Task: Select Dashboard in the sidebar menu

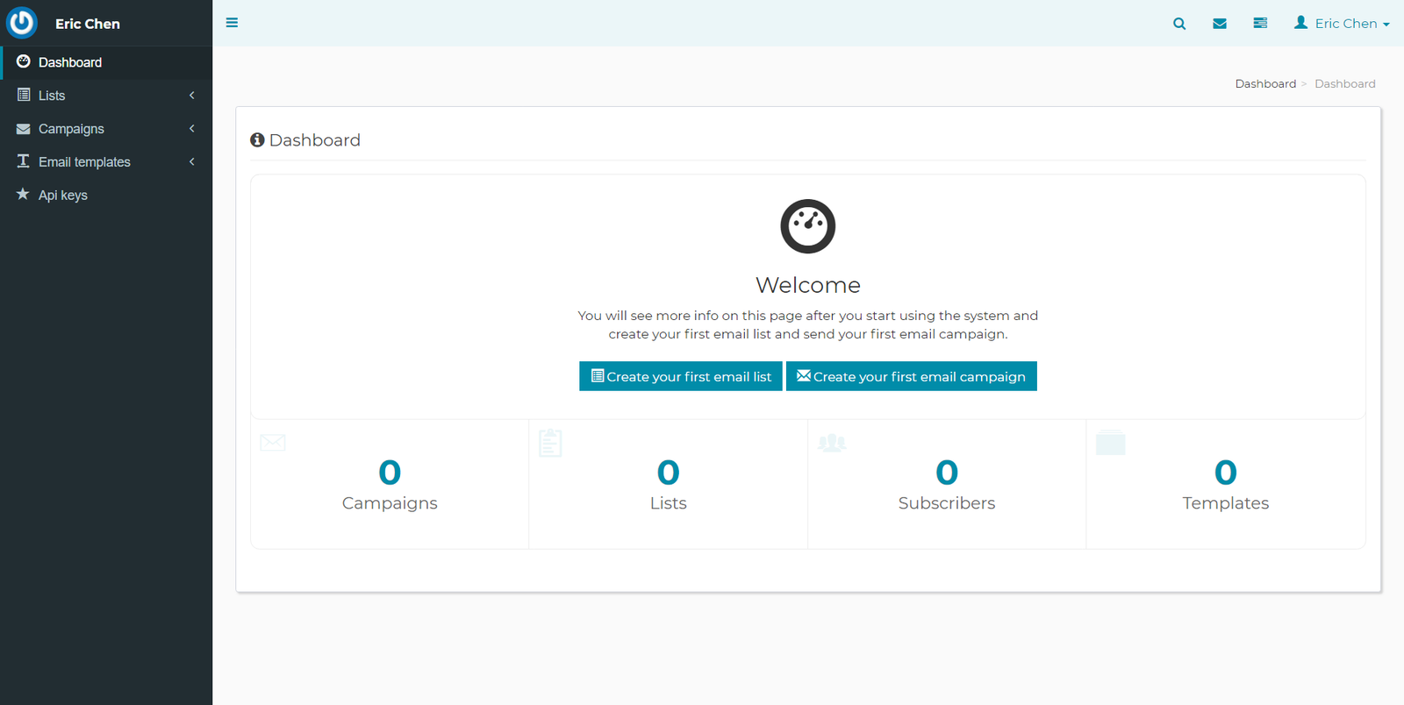Action: pyautogui.click(x=70, y=62)
